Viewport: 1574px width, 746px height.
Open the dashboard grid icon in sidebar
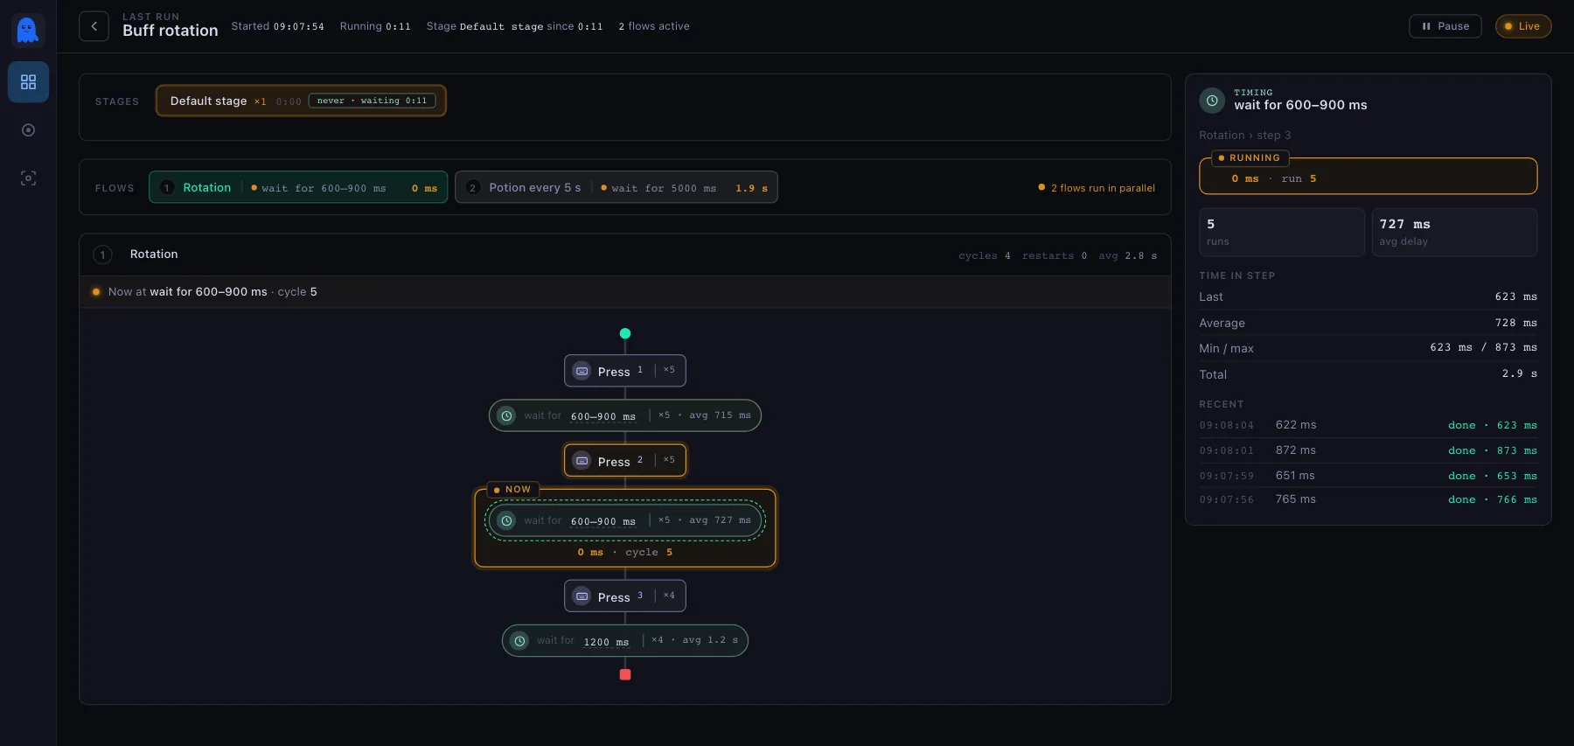28,82
